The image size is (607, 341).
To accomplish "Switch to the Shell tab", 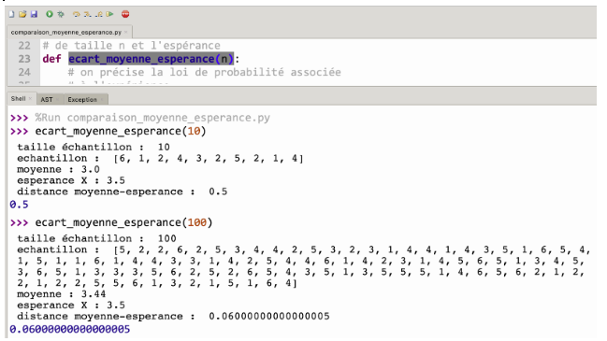I will point(18,99).
